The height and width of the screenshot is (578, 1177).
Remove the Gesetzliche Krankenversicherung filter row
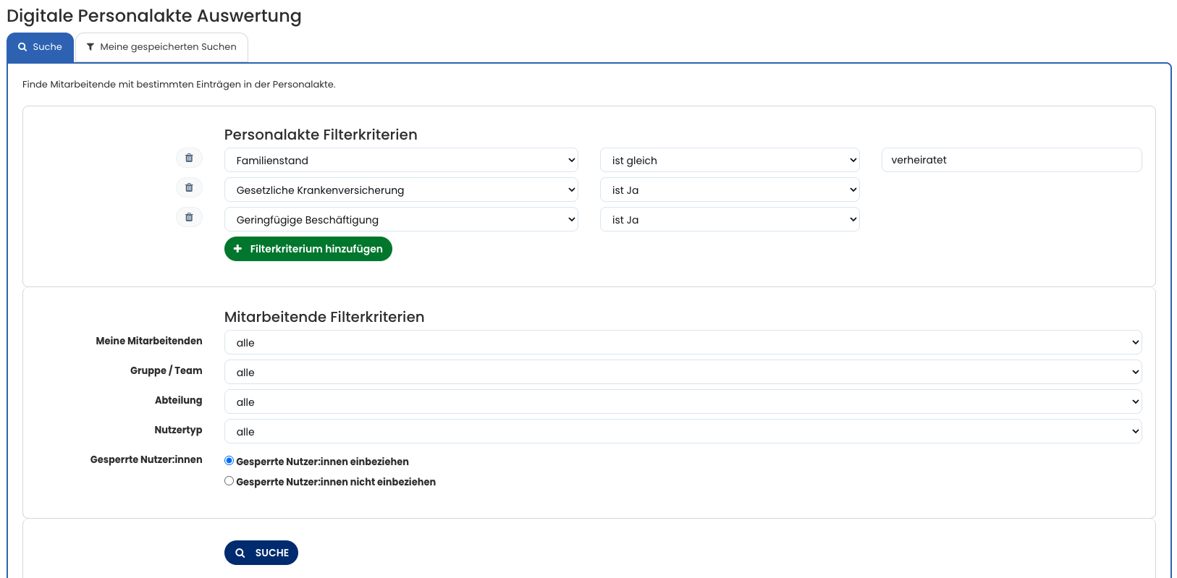(189, 187)
